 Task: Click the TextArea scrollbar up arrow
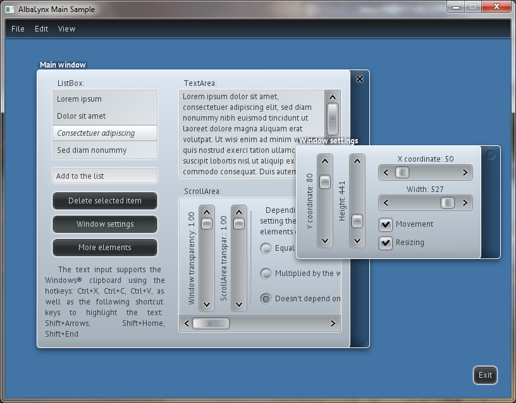pyautogui.click(x=332, y=97)
